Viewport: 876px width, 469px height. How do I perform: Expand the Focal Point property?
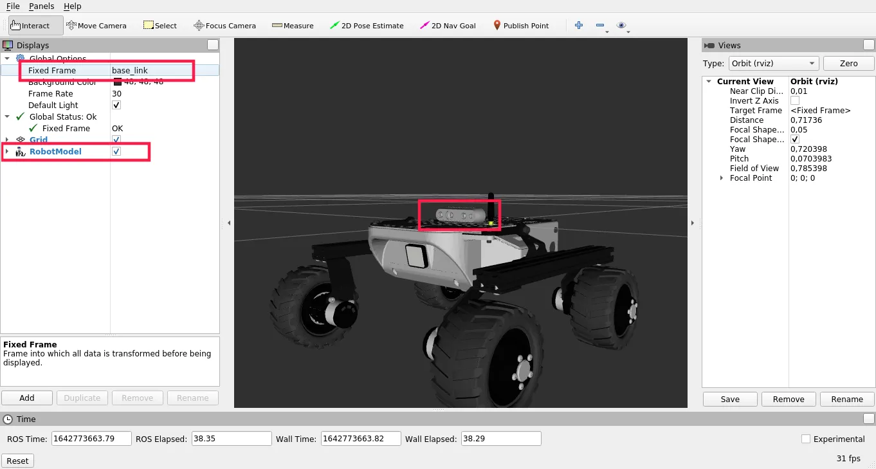click(721, 178)
